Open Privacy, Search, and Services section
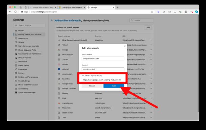The image size is (206, 130). tap(29, 34)
